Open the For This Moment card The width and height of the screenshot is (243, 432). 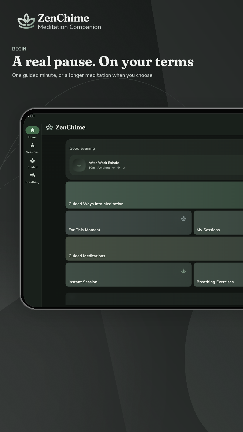129,222
